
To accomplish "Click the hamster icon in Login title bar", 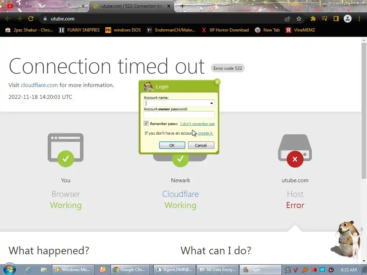I will 148,87.
